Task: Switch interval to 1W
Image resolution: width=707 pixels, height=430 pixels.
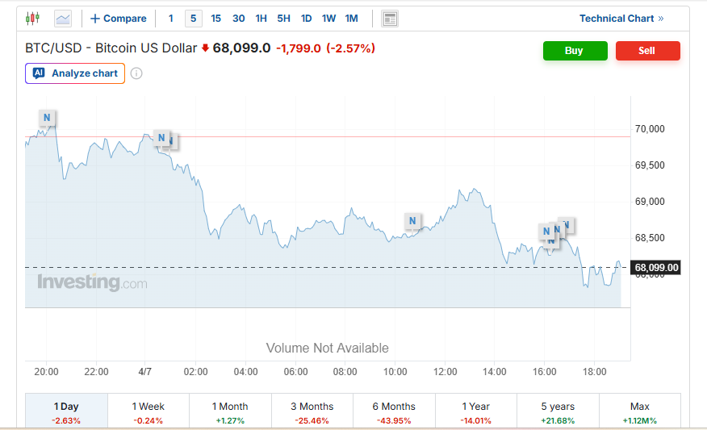Action: click(328, 19)
